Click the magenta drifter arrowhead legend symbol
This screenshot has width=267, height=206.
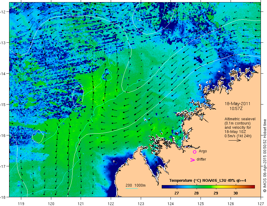tap(192, 160)
